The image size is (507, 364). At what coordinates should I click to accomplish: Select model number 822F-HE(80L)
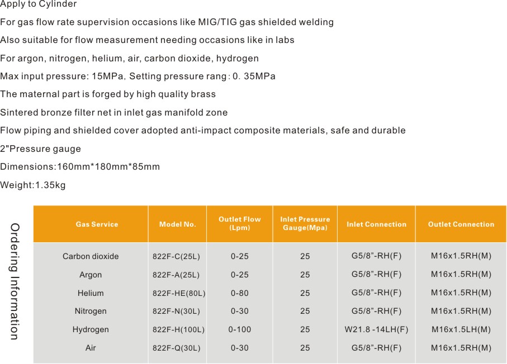coord(179,293)
